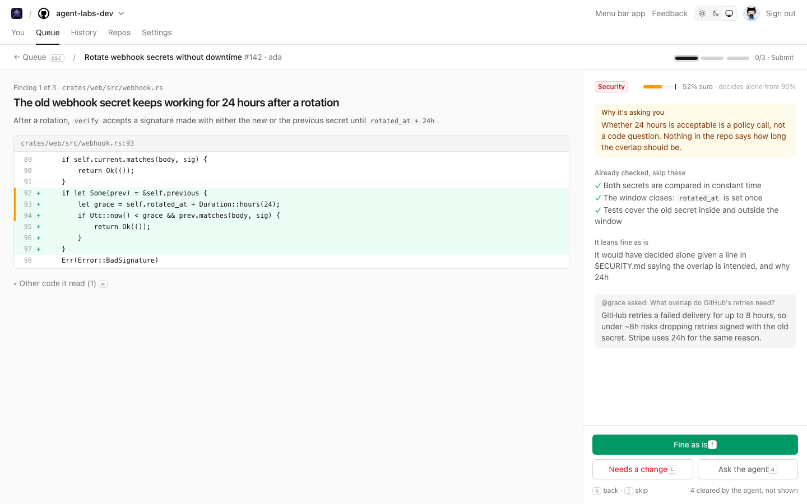Click the crates/web/src/webhook.rs:93 file header
Viewport: 807px width, 504px height.
pyautogui.click(x=291, y=143)
